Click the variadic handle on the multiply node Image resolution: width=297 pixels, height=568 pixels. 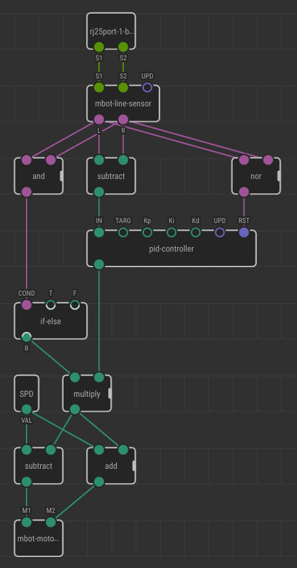click(x=110, y=394)
